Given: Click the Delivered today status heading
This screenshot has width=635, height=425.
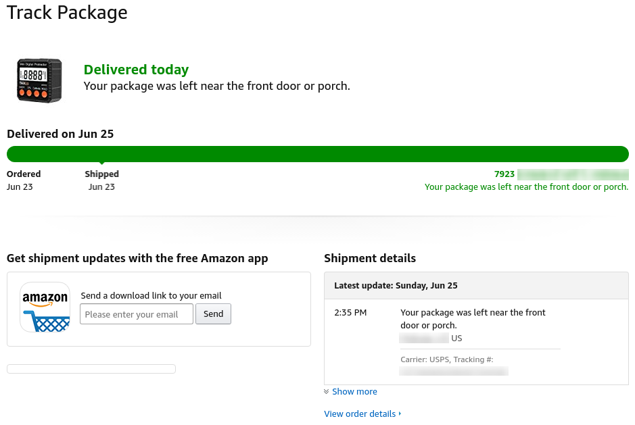Looking at the screenshot, I should [136, 70].
